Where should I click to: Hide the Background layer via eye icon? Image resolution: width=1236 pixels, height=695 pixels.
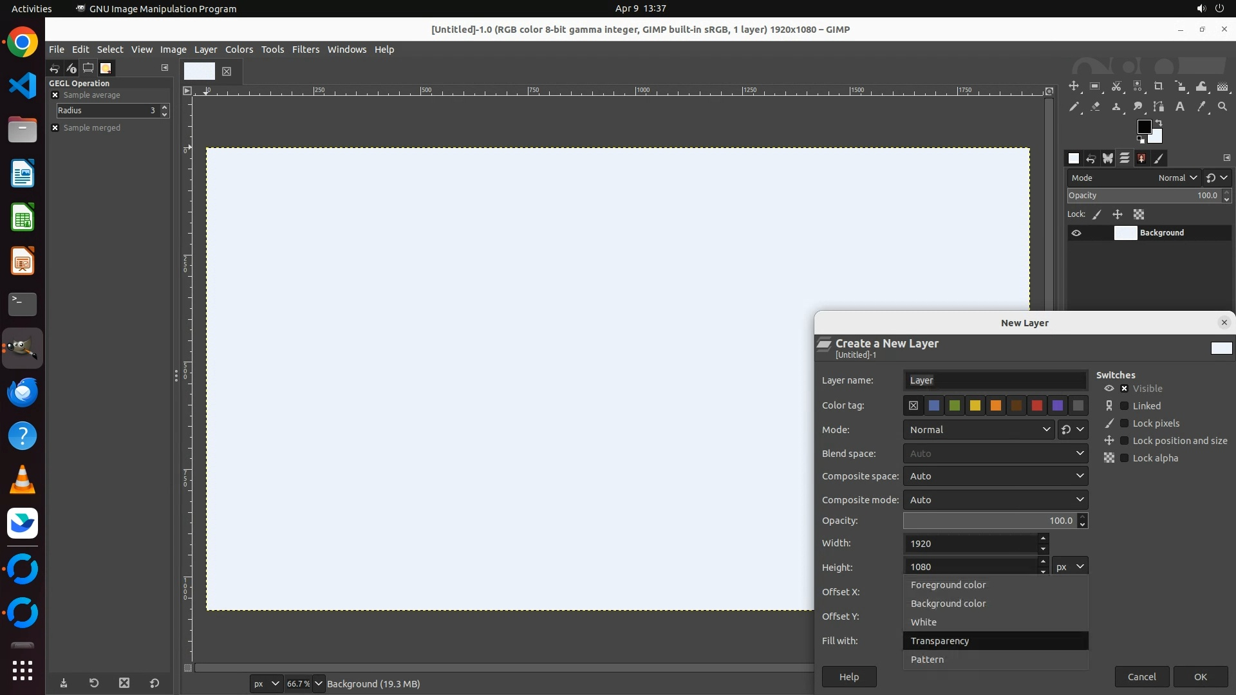[1076, 233]
